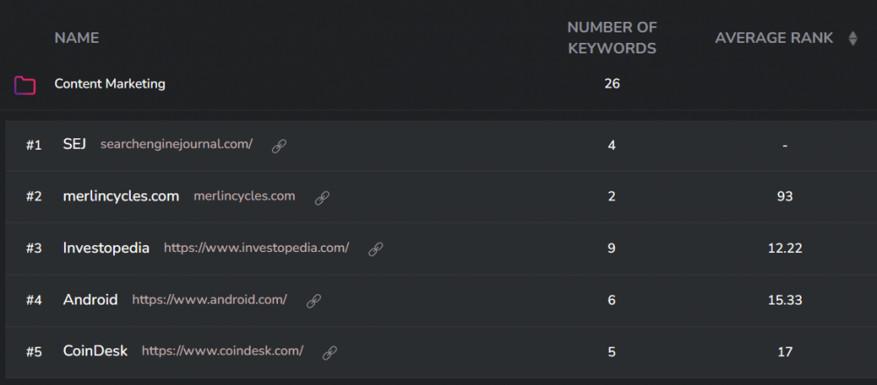The width and height of the screenshot is (877, 385).
Task: Click keyword count 9 in Investopedia row
Action: [611, 248]
